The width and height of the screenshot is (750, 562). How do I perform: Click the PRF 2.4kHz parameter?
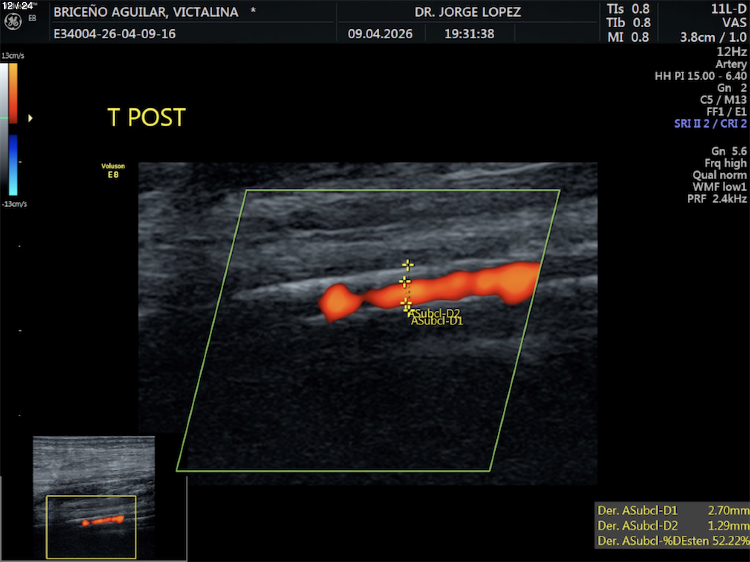click(716, 198)
